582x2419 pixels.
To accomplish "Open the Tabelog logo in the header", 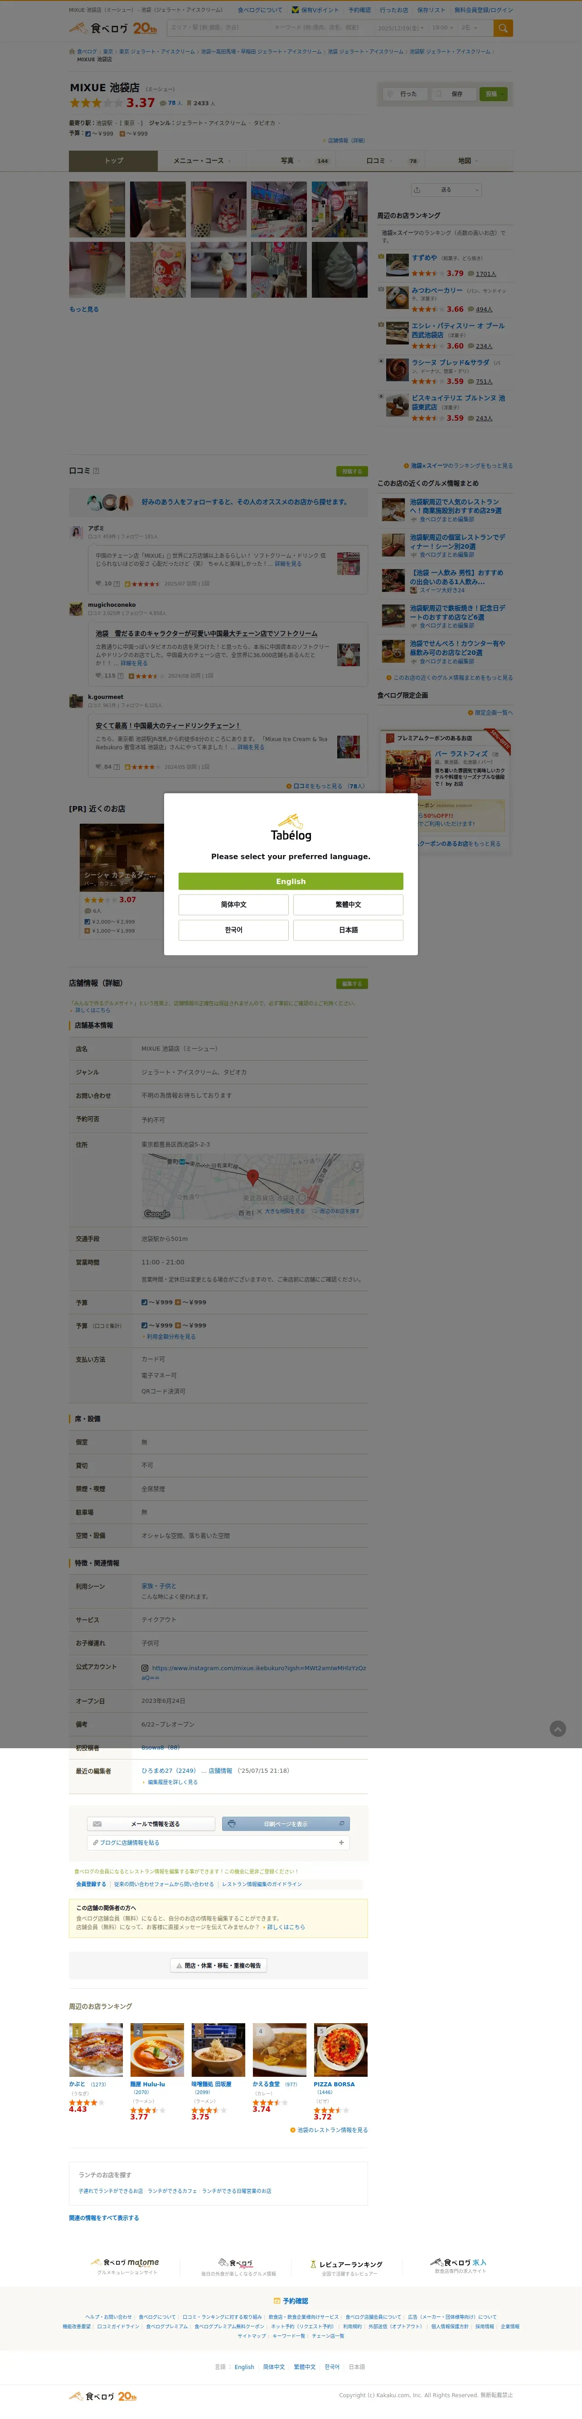I will pyautogui.click(x=113, y=28).
